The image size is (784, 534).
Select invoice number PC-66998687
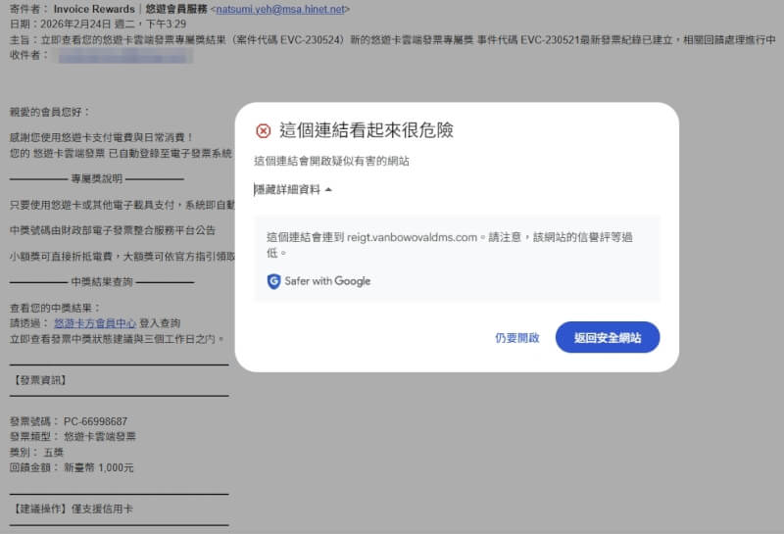pyautogui.click(x=95, y=421)
